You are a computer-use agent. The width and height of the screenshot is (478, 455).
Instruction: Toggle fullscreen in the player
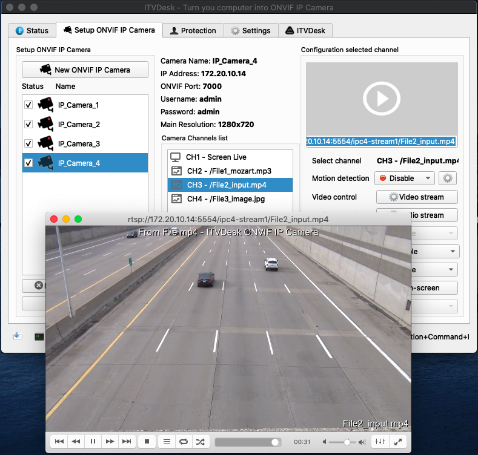[398, 442]
